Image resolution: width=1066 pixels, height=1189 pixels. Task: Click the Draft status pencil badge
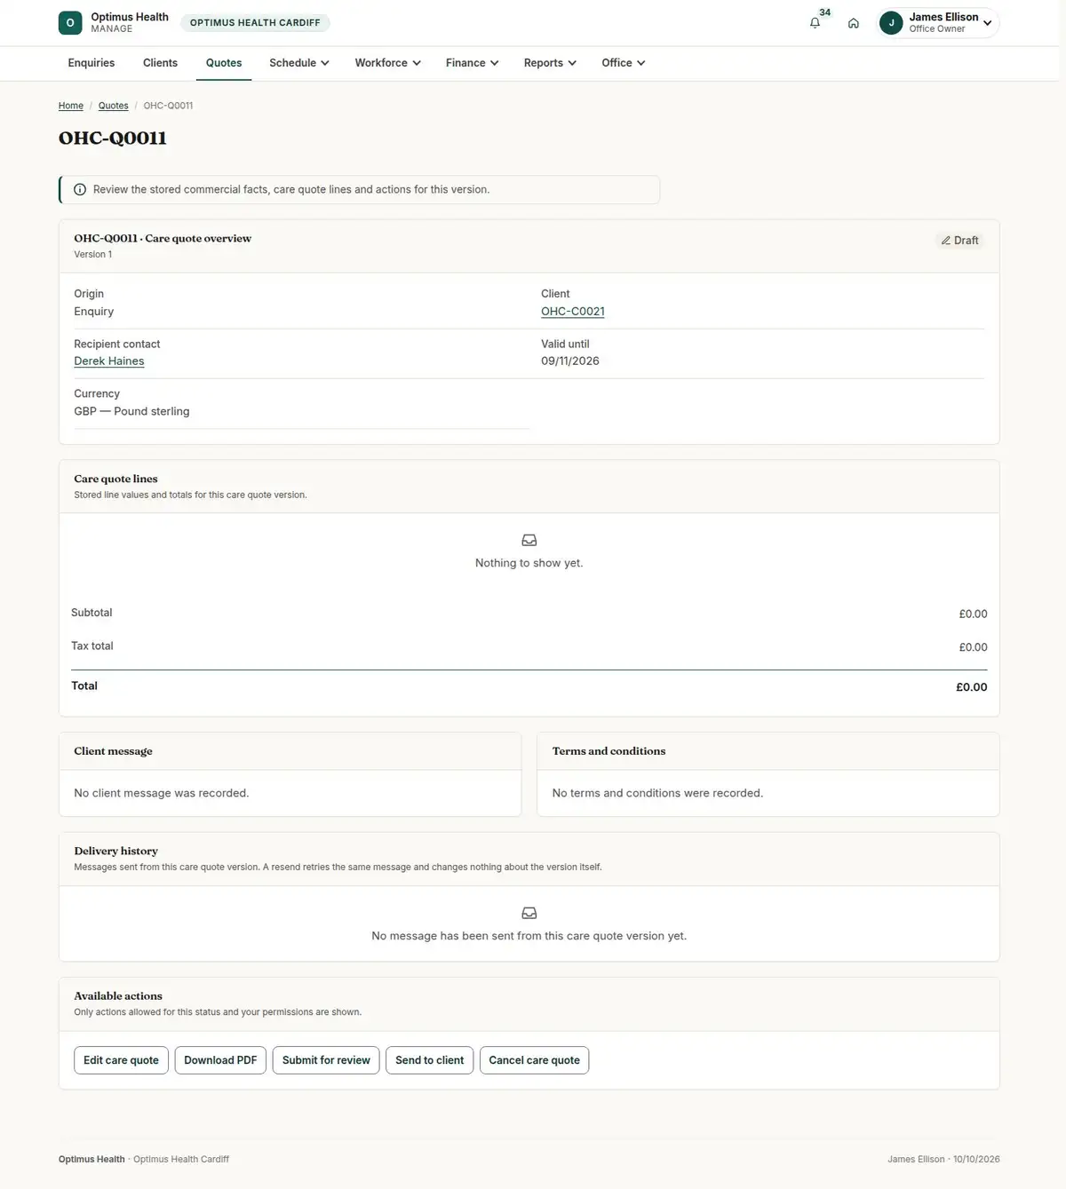click(x=959, y=241)
